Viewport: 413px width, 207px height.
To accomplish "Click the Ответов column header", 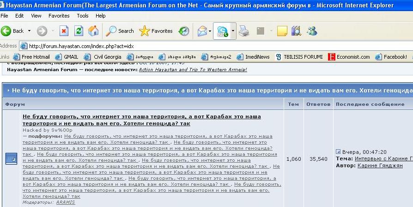I will (x=318, y=104).
